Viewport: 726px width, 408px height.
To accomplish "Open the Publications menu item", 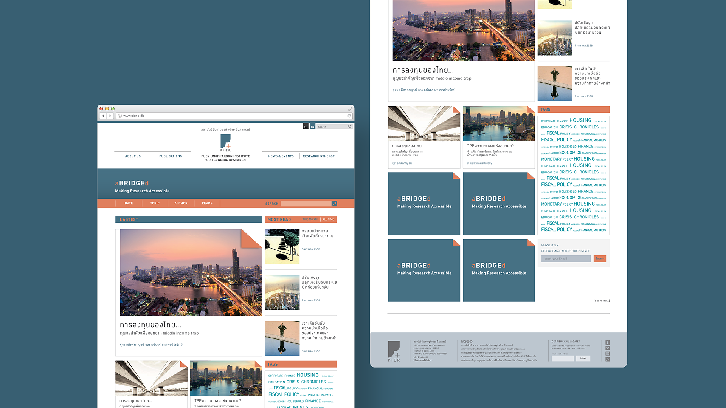I will (x=171, y=156).
